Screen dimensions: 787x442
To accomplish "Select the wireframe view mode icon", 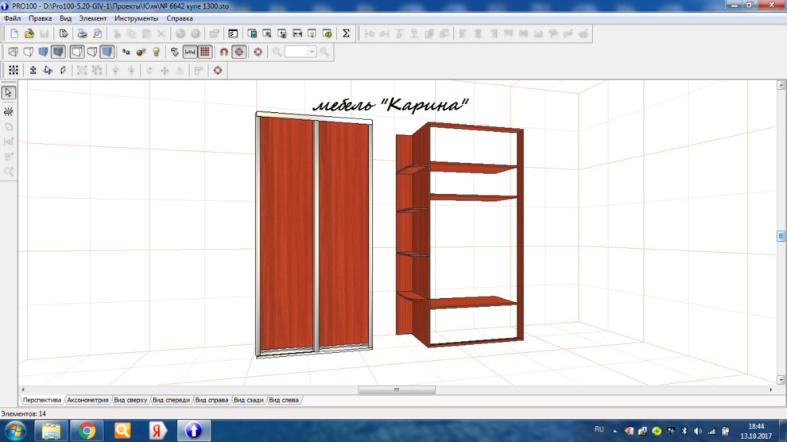I will click(14, 52).
